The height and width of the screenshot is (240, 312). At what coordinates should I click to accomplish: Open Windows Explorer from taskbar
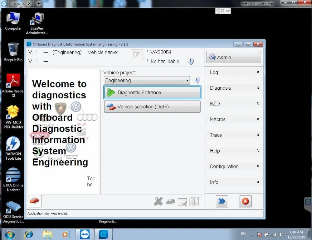click(x=47, y=235)
